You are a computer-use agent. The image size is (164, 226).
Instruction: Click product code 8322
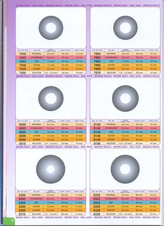point(97,199)
